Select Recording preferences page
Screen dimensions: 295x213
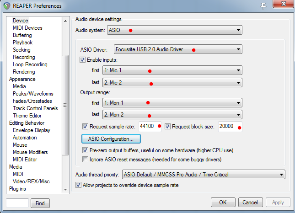pyautogui.click(x=24, y=57)
